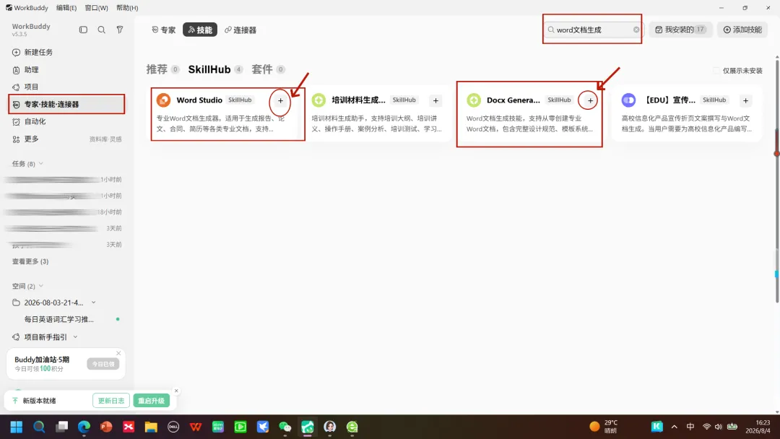Install Docx Generator with its plus button
This screenshot has height=439, width=780.
coord(590,100)
